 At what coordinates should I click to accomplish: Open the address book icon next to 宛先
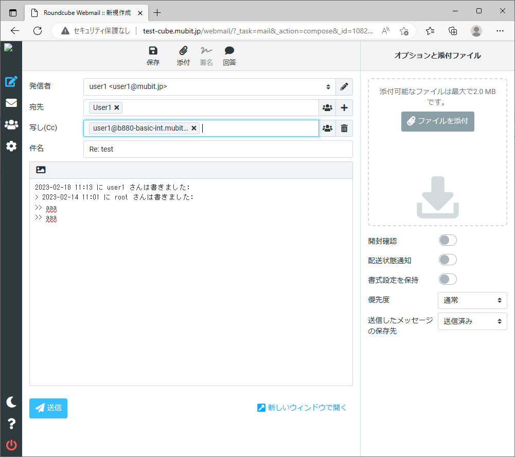click(x=327, y=107)
